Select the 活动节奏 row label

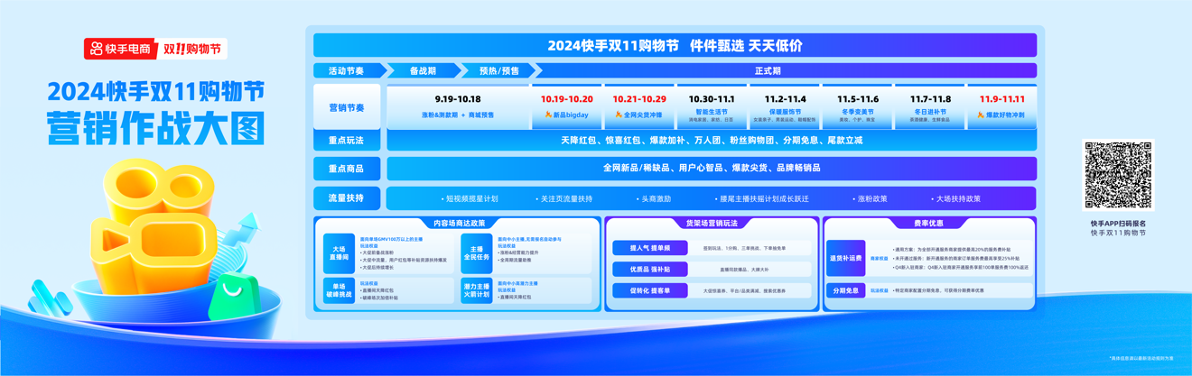click(346, 70)
